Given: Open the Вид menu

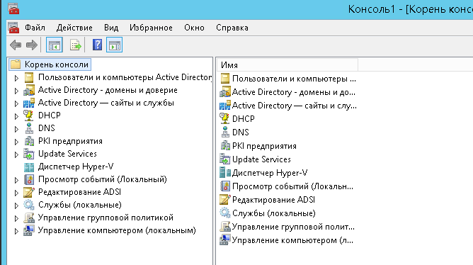Looking at the screenshot, I should click(111, 28).
